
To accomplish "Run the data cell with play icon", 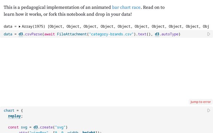I will (x=209, y=34).
